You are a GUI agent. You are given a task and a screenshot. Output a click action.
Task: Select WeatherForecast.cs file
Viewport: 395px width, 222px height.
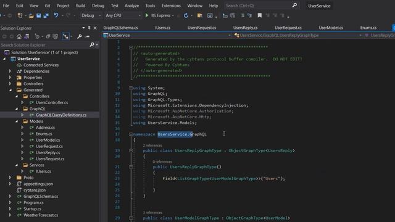(x=41, y=215)
